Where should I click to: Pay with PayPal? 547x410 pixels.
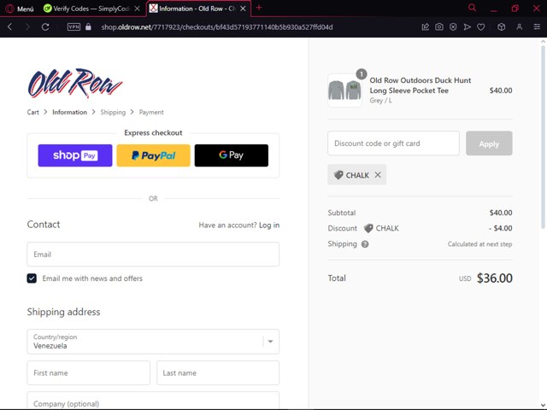coord(153,155)
